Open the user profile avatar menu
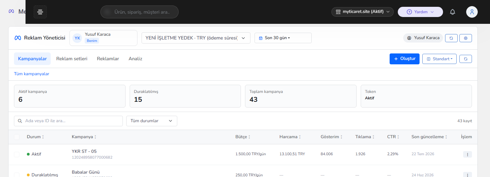This screenshot has width=490, height=177. pyautogui.click(x=472, y=12)
